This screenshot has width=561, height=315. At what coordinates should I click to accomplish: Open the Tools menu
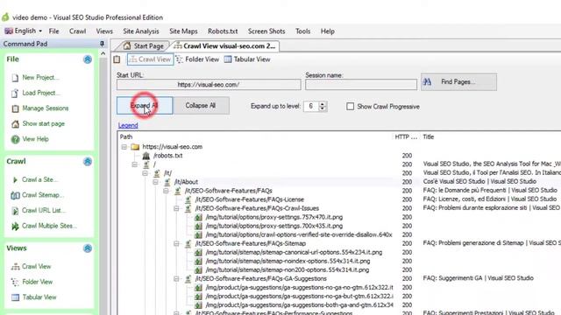(302, 31)
